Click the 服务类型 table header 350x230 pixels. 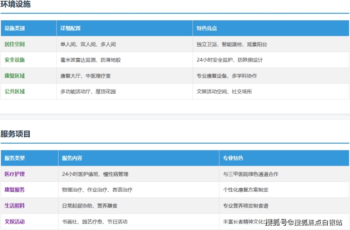coord(15,158)
